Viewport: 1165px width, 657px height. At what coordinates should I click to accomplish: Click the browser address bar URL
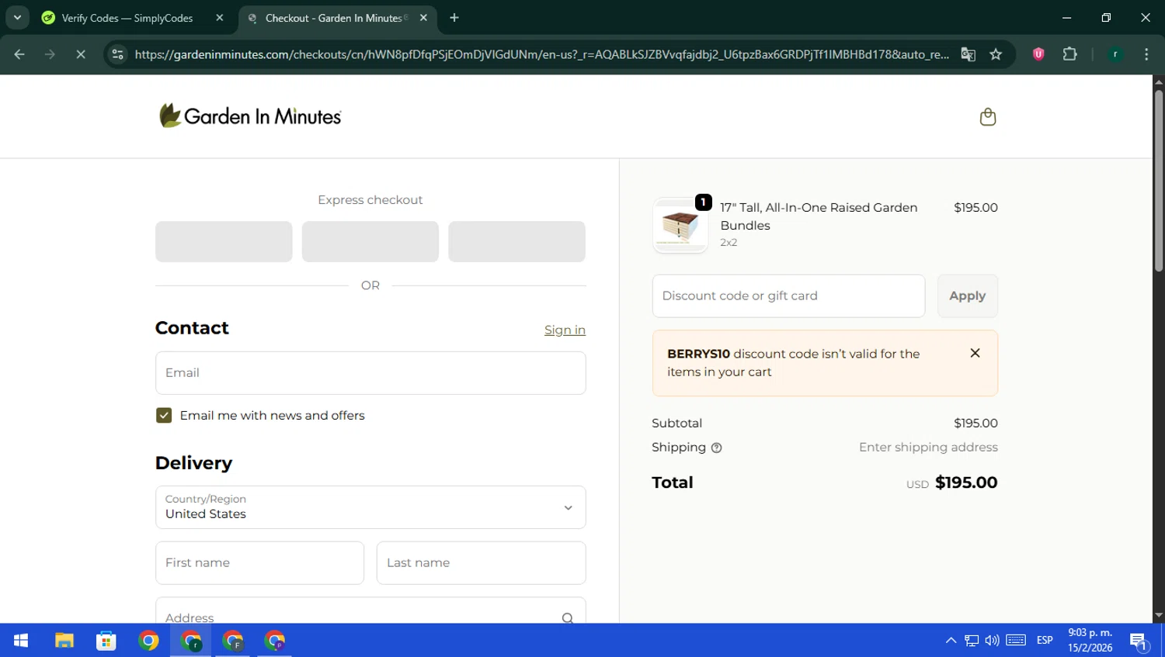coord(541,54)
